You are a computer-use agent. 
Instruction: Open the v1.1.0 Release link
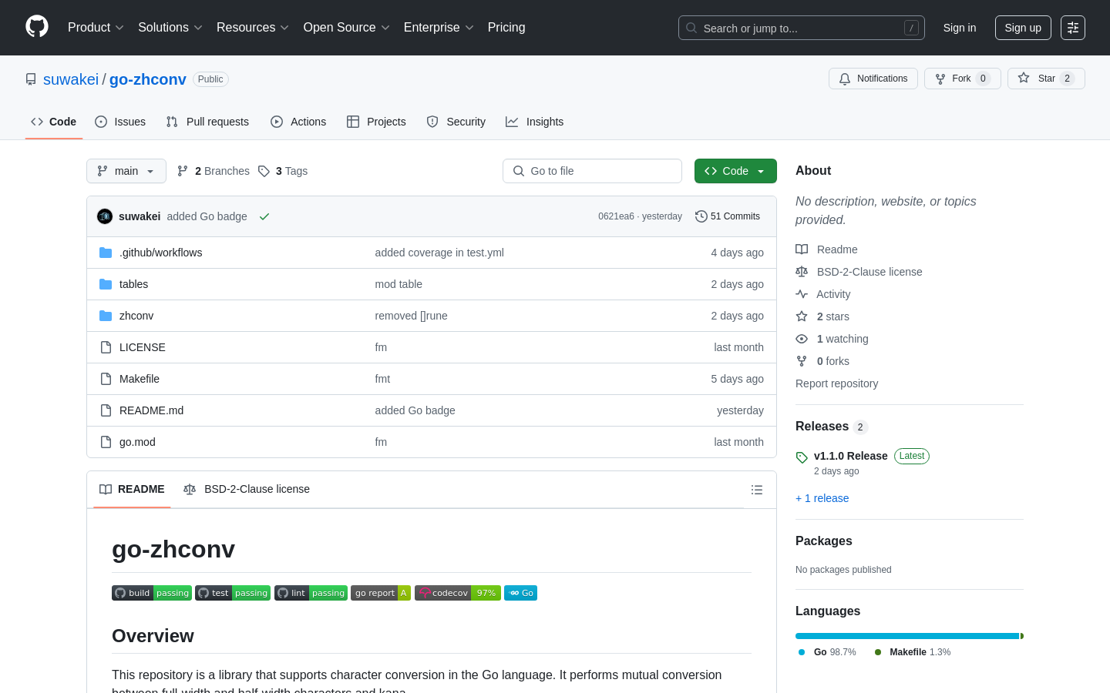pyautogui.click(x=851, y=456)
